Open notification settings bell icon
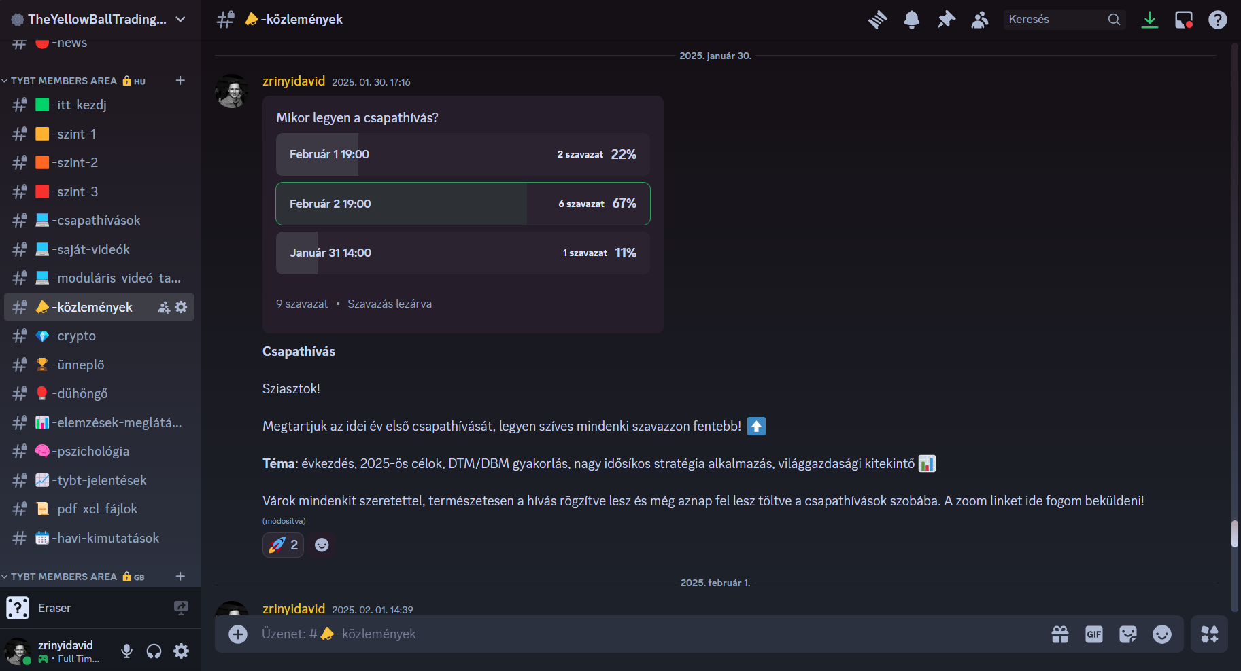 pyautogui.click(x=912, y=20)
